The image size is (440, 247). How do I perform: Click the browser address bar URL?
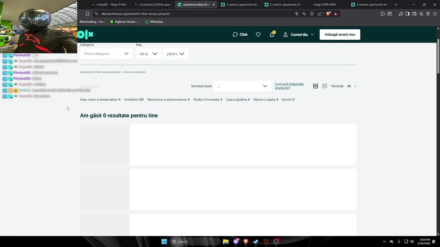[136, 14]
